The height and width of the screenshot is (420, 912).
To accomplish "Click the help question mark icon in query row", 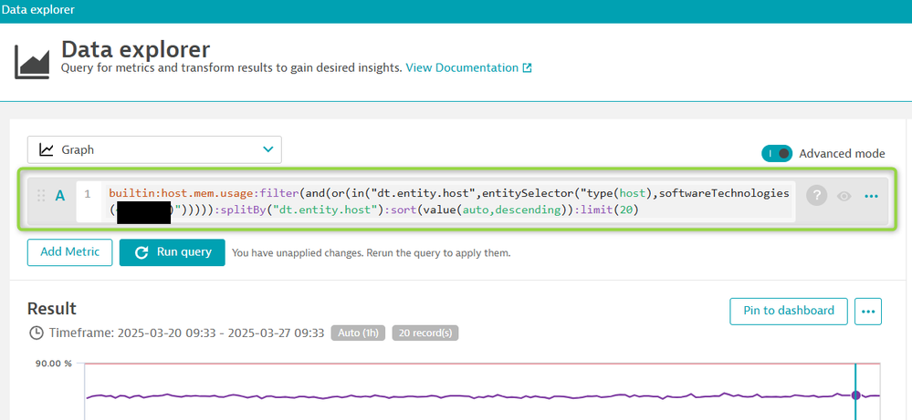I will coord(817,195).
